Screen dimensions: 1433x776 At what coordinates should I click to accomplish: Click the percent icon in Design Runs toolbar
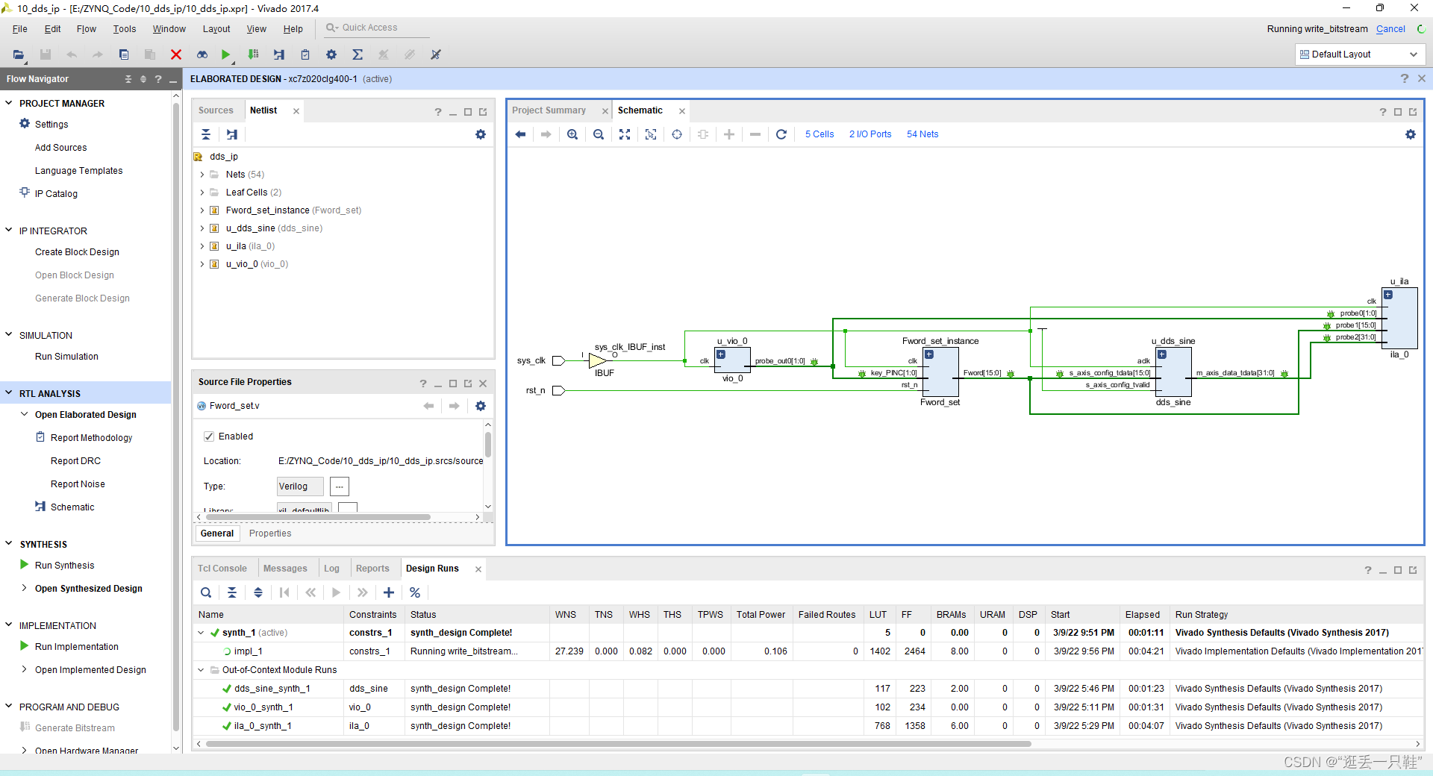click(415, 592)
